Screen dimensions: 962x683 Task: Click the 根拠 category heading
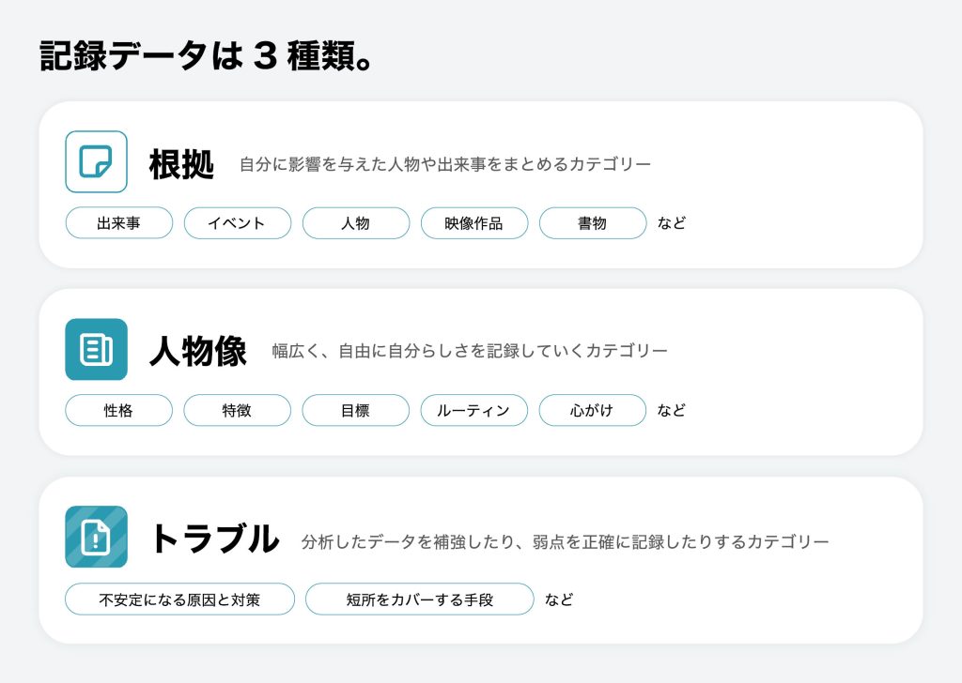click(181, 164)
